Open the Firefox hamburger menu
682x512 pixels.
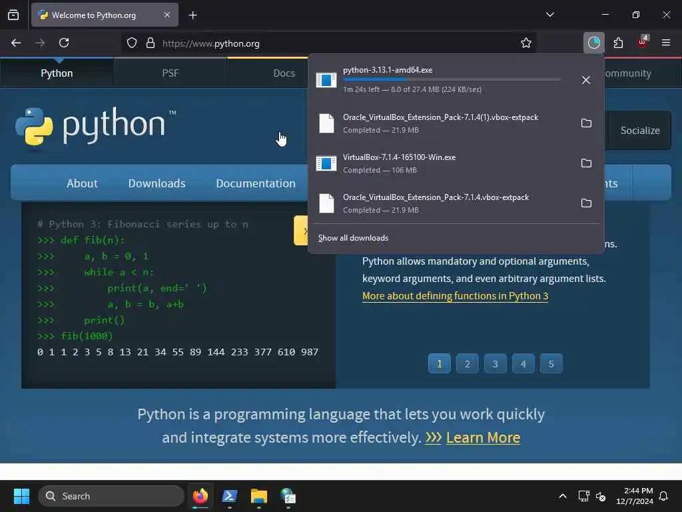pos(665,43)
